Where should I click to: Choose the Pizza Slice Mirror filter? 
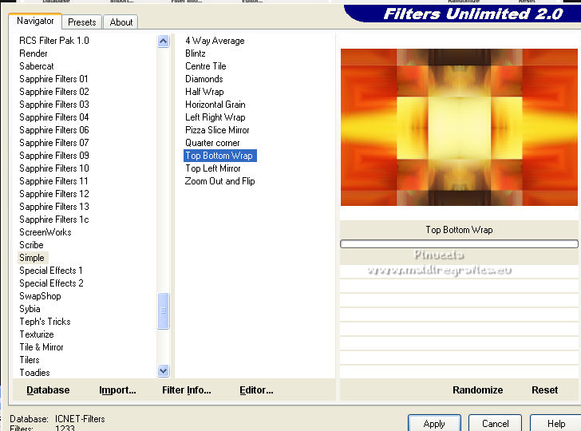click(x=217, y=130)
